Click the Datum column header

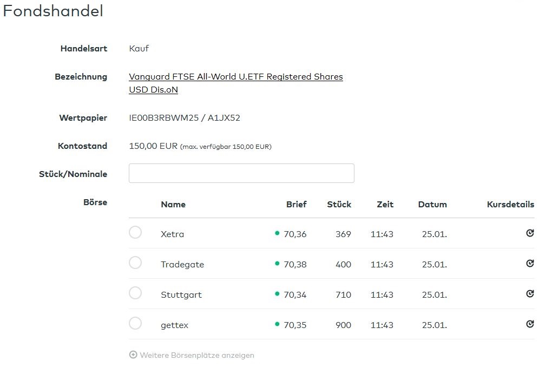432,205
